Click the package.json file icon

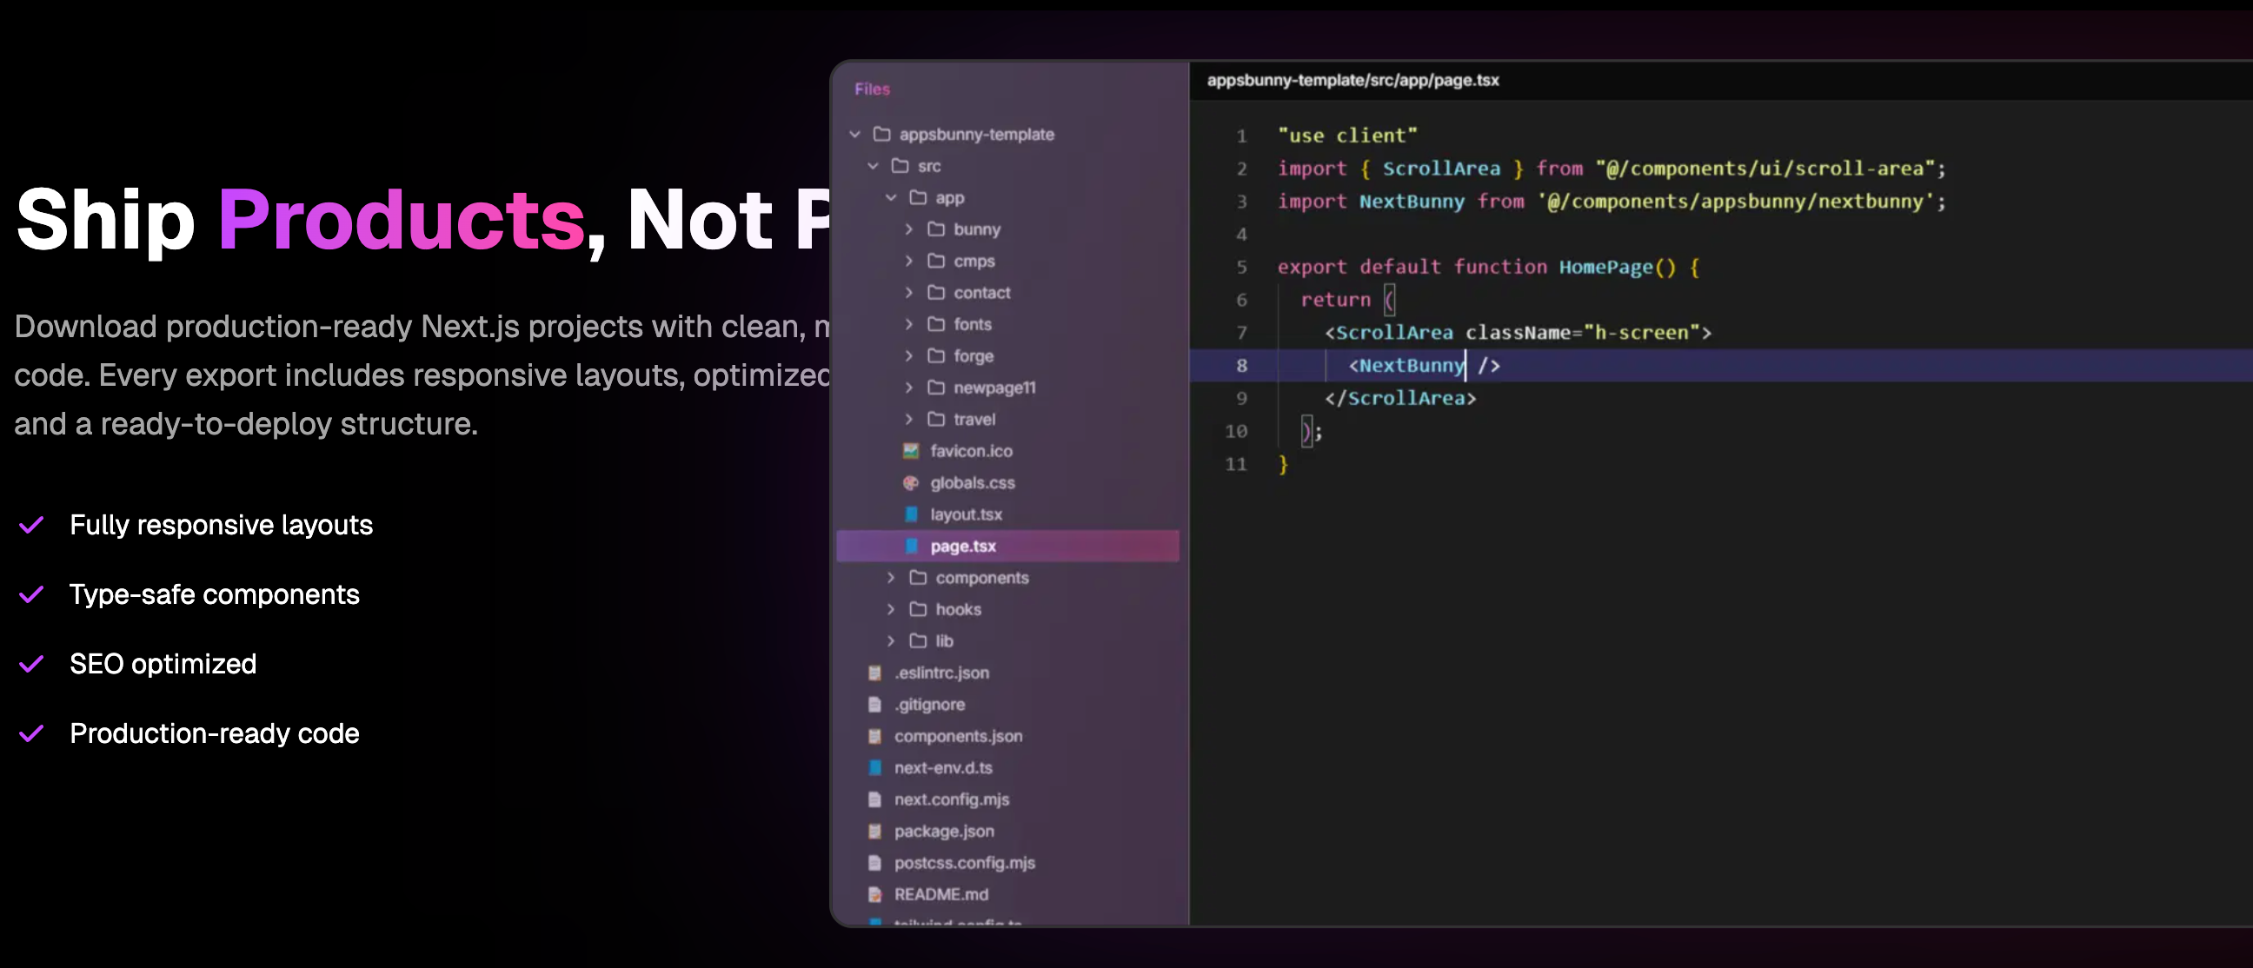tap(874, 831)
